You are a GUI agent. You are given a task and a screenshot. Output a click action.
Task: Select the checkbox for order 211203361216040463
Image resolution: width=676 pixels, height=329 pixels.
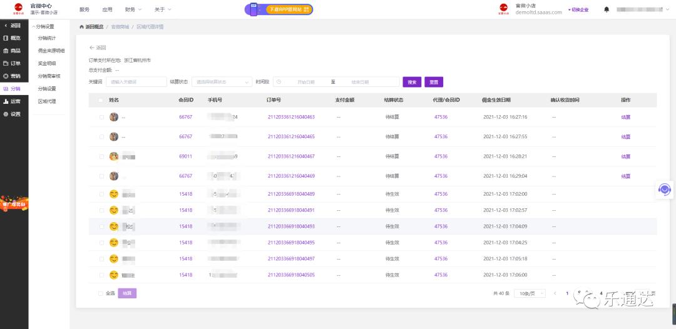[x=101, y=117]
